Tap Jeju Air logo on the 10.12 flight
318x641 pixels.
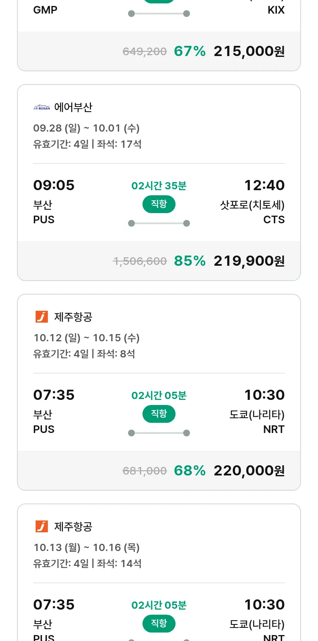[x=42, y=317]
